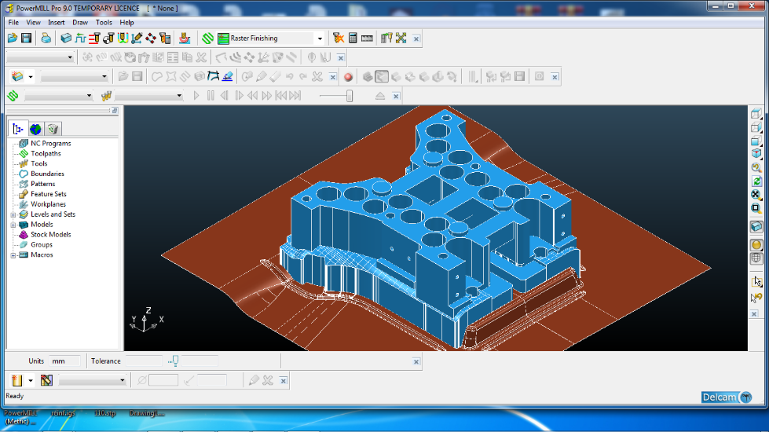769x432 pixels.
Task: Open boundary type arrow beside boundary icon
Action: 31,77
